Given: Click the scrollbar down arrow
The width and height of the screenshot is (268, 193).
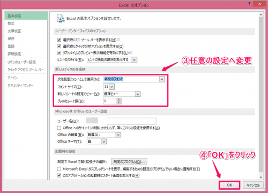Looking at the screenshot, I should (261, 177).
